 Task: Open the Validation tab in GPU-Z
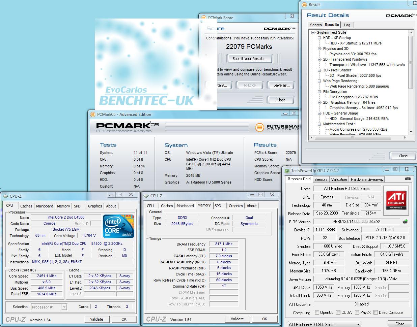339,179
